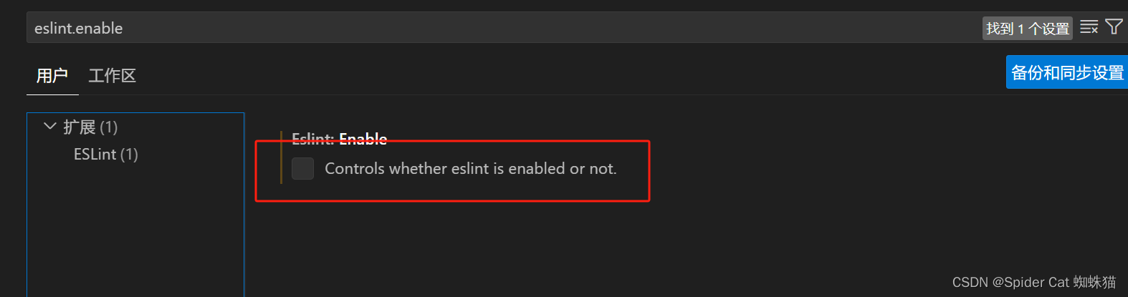
Task: Select ESLint (1) in the settings tree
Action: click(x=106, y=154)
